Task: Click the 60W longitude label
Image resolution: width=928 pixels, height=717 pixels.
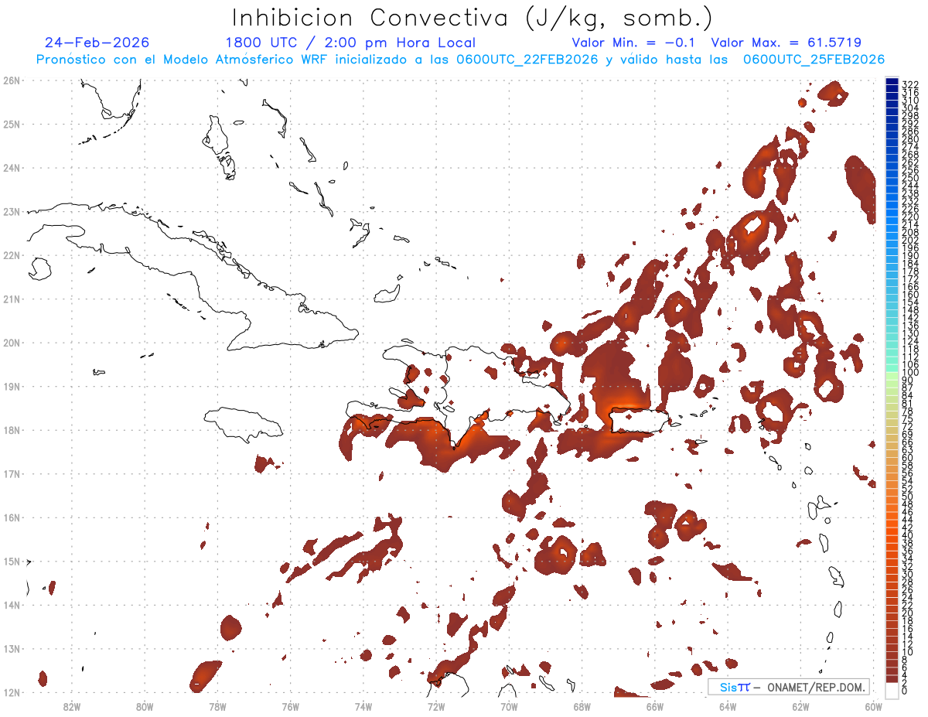Action: (x=874, y=705)
